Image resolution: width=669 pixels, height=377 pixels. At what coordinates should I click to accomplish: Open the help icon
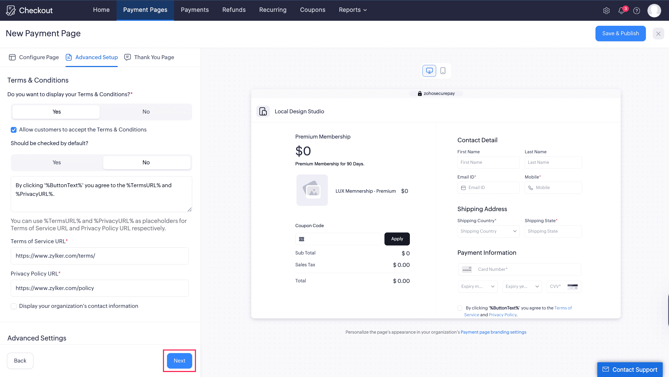[x=636, y=11]
